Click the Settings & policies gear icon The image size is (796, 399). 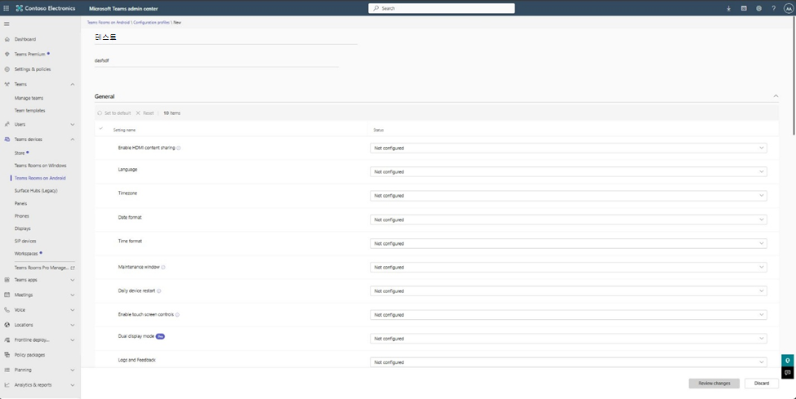point(7,69)
